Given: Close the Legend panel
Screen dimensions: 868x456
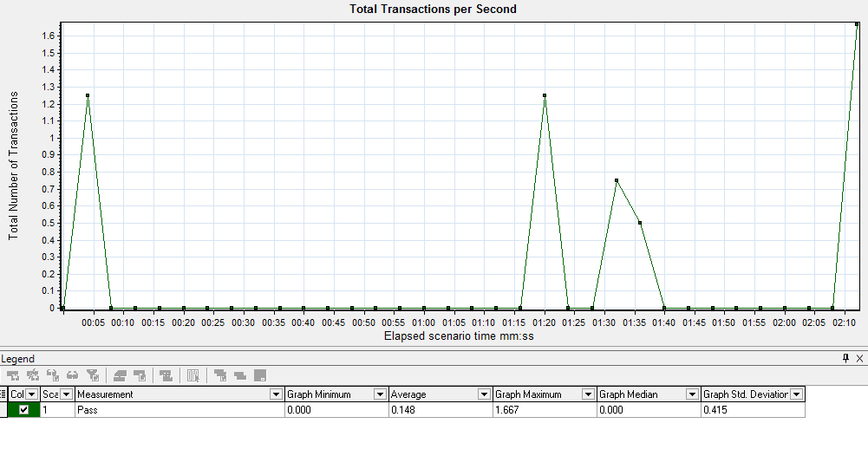Looking at the screenshot, I should [859, 358].
